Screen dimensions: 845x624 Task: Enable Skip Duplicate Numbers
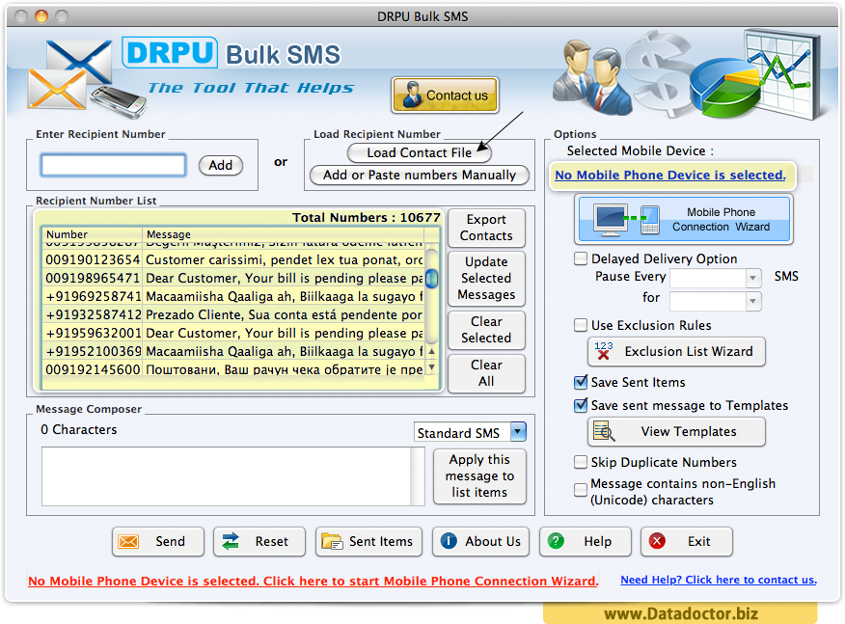(581, 462)
